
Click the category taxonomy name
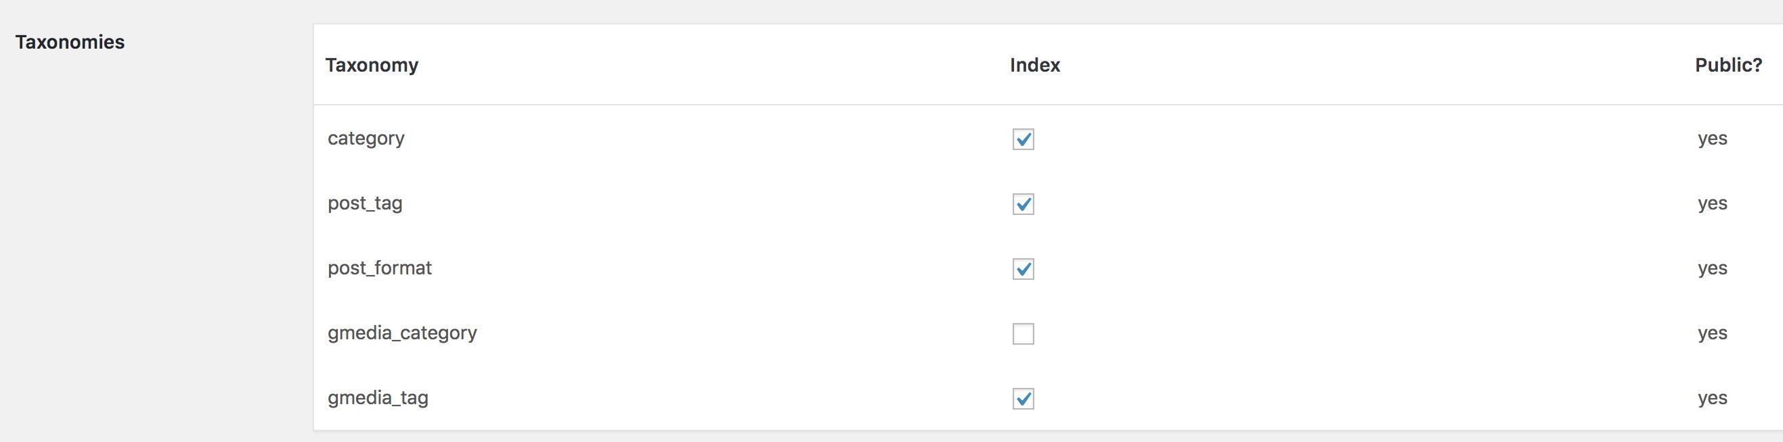pyautogui.click(x=366, y=138)
